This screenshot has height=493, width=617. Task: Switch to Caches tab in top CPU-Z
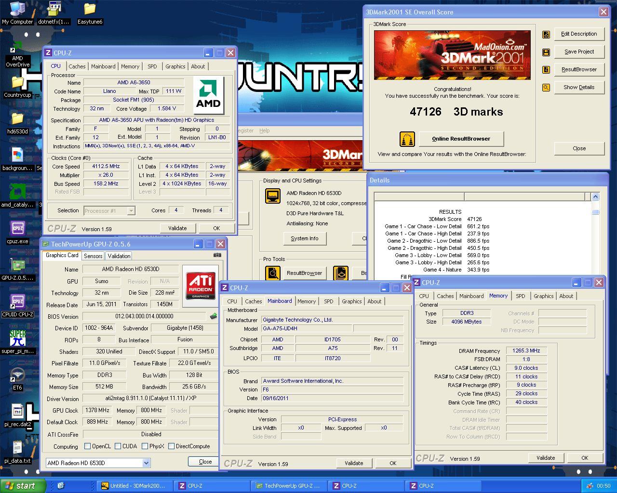(77, 66)
